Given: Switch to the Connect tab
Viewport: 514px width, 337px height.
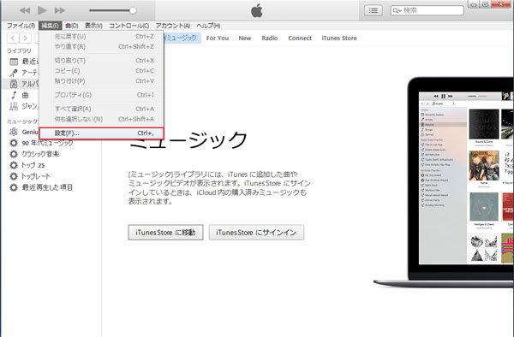Looking at the screenshot, I should pos(300,38).
